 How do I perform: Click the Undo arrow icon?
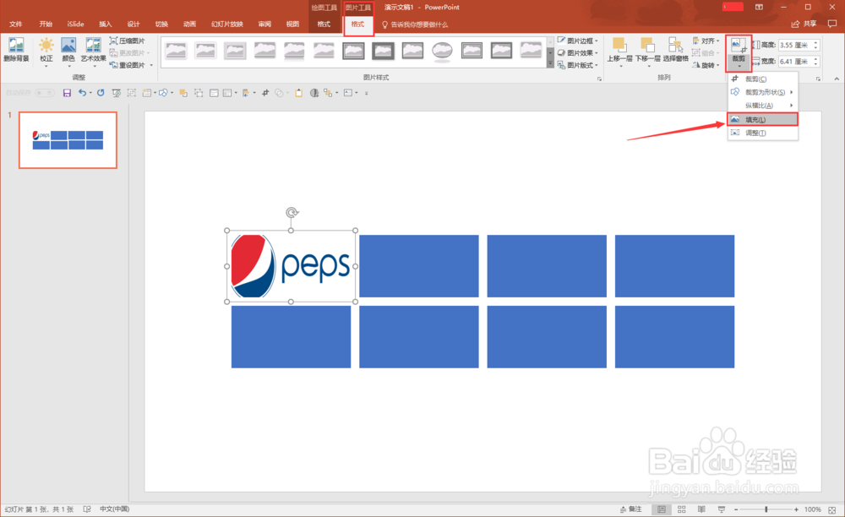tap(82, 93)
